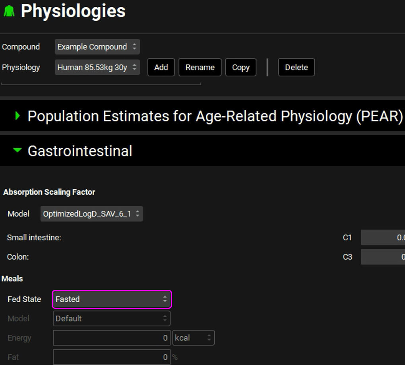Click the Small intestine C1 value field
This screenshot has height=365, width=405.
(x=383, y=238)
